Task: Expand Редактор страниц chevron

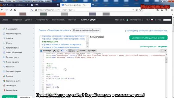Action: click(33, 33)
